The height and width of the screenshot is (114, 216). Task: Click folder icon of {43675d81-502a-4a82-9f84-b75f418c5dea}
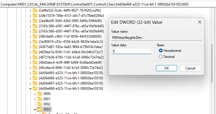point(35,47)
